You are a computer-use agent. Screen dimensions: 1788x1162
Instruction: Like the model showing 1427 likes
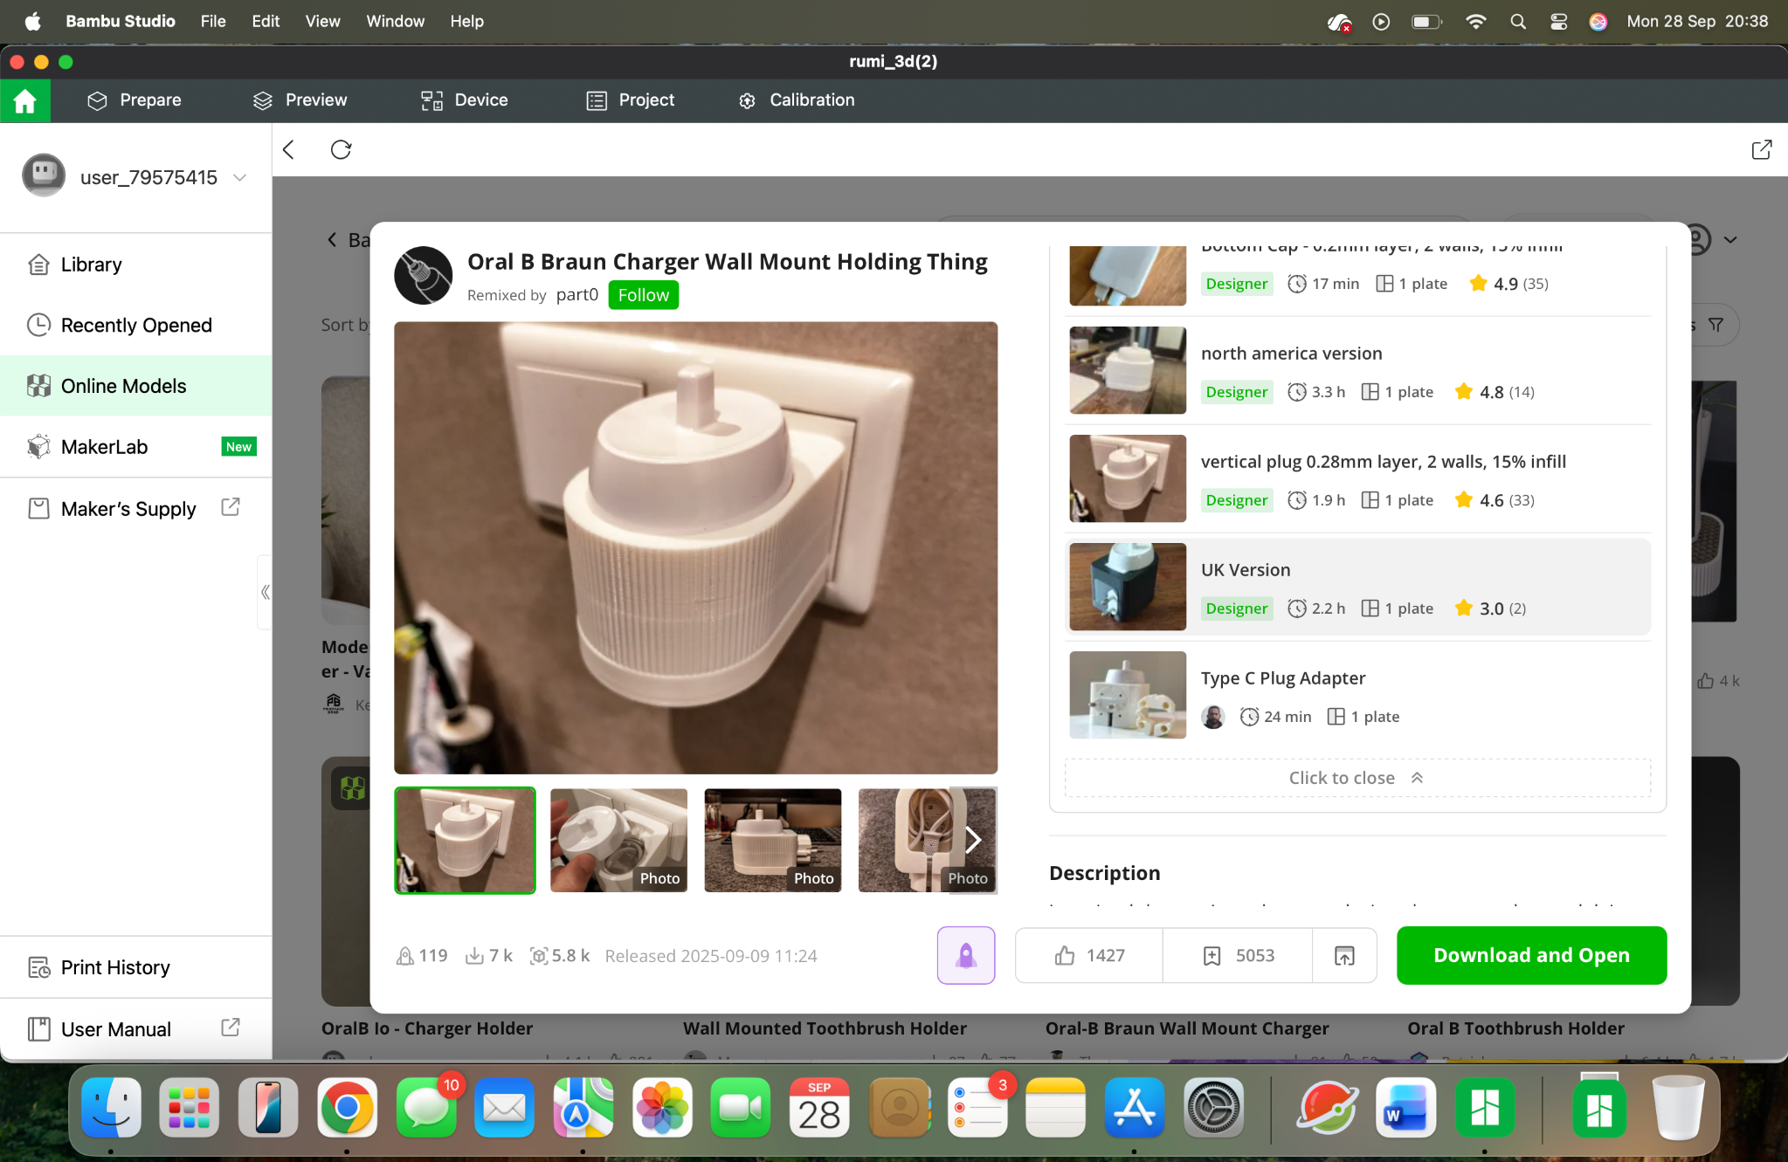(x=1089, y=955)
